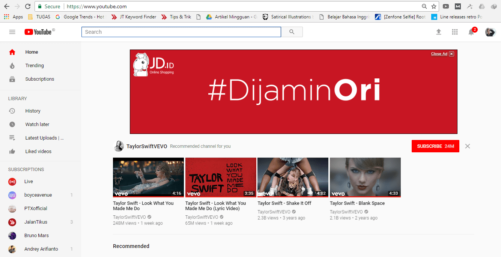
Task: Click the JD.ID #DijaminOri banner ad
Action: click(x=293, y=92)
